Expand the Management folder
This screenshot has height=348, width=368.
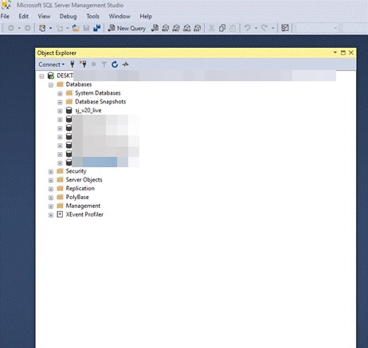(x=51, y=206)
